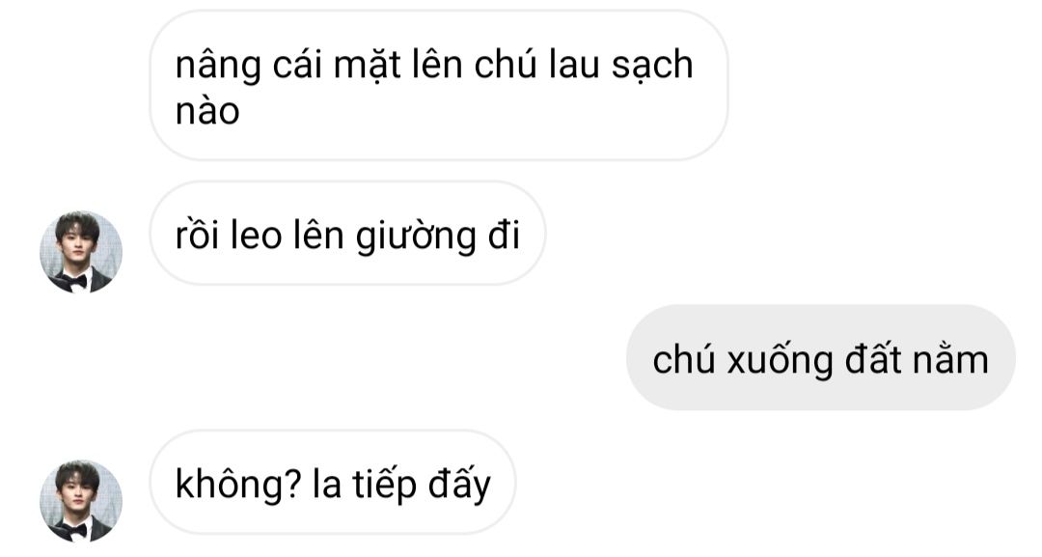This screenshot has height=557, width=1042.
Task: Click the word "leo" in the second message
Action: [x=257, y=235]
